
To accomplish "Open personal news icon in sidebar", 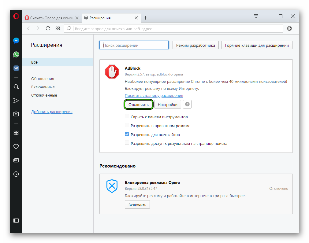I will (x=16, y=160).
